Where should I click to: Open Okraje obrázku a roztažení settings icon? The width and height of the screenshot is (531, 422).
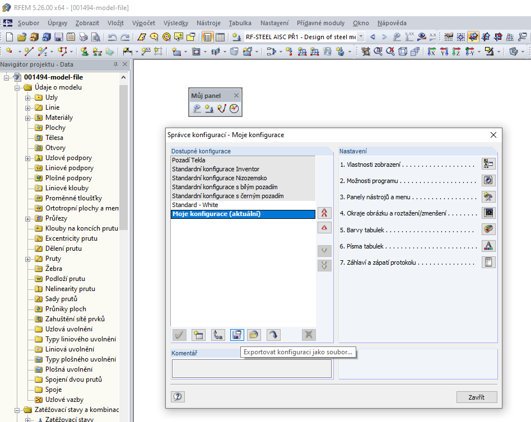(488, 213)
